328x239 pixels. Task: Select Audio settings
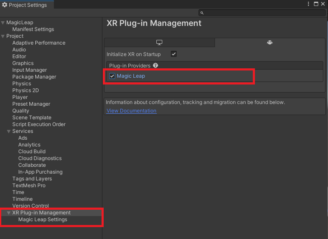(19, 50)
